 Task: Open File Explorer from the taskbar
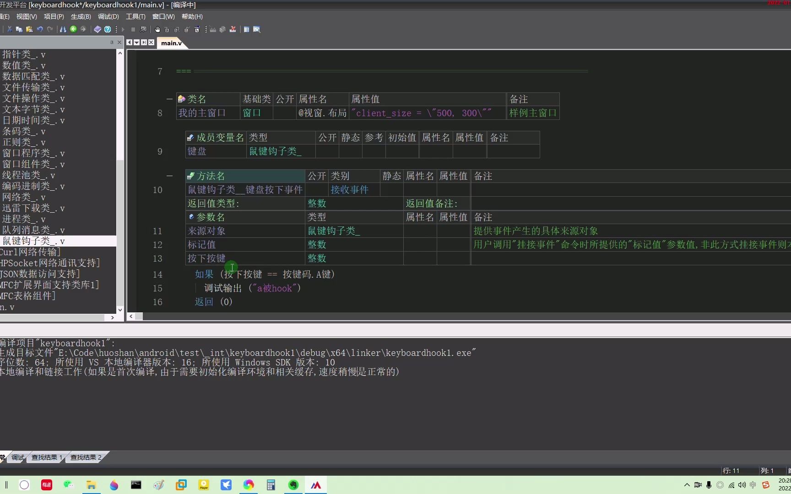(x=91, y=485)
